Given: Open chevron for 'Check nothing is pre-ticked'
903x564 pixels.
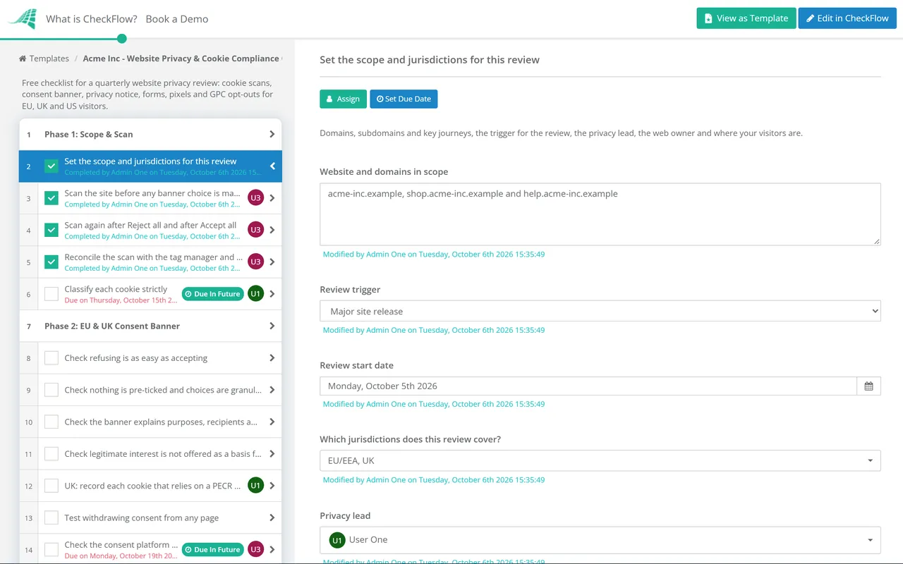Looking at the screenshot, I should tap(272, 390).
